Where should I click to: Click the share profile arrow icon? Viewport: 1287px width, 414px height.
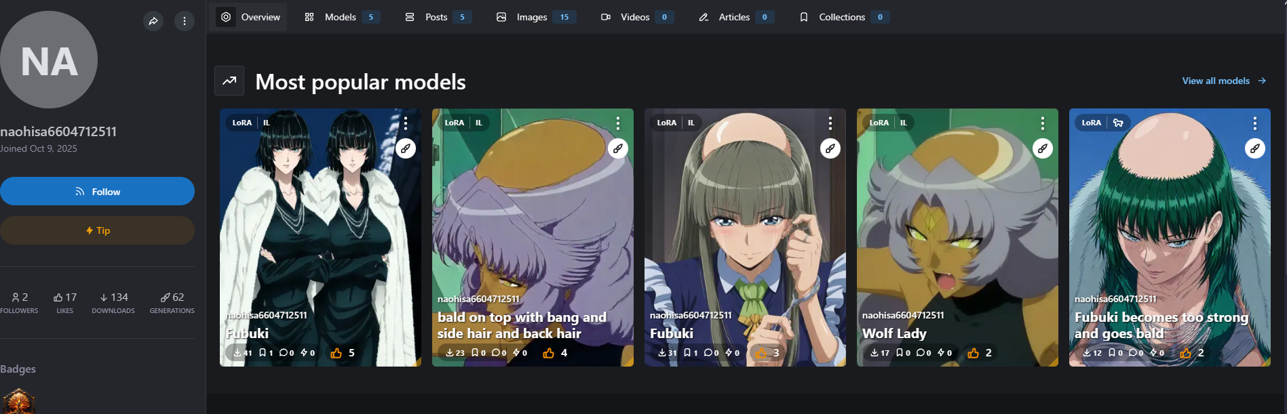point(153,21)
